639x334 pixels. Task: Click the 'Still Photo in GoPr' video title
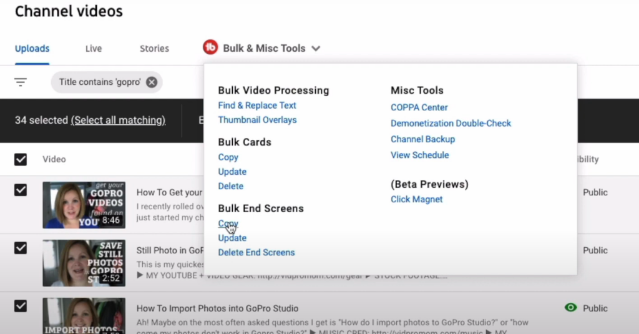(170, 250)
